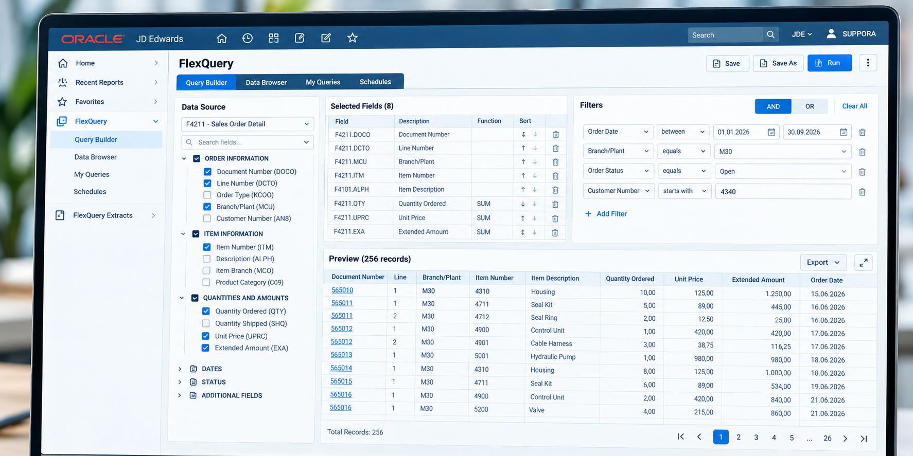The width and height of the screenshot is (913, 456).
Task: Uncheck Document Number (DOCO) field
Action: pos(207,172)
